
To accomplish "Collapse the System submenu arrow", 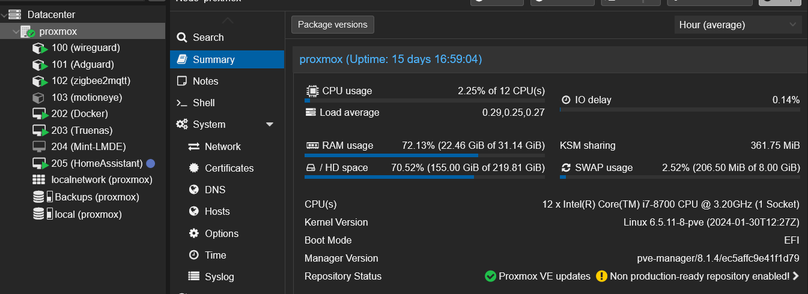I will point(269,125).
